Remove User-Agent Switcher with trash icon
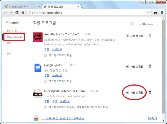 click(x=150, y=92)
